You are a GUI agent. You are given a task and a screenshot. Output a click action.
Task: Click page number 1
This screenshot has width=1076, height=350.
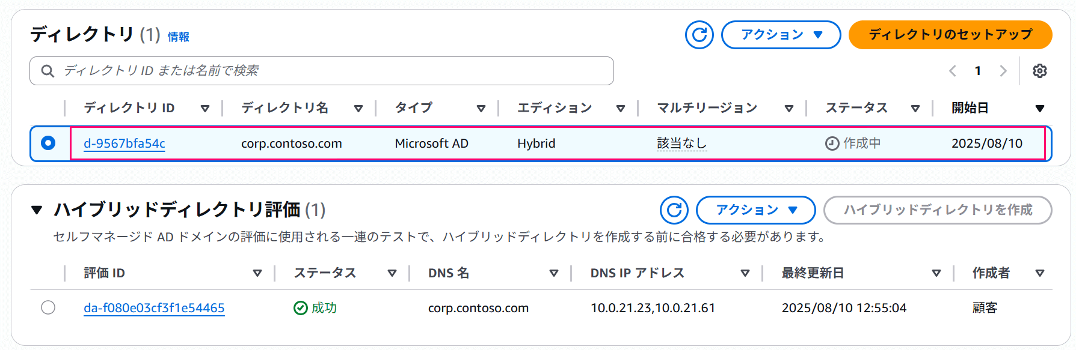coord(978,71)
